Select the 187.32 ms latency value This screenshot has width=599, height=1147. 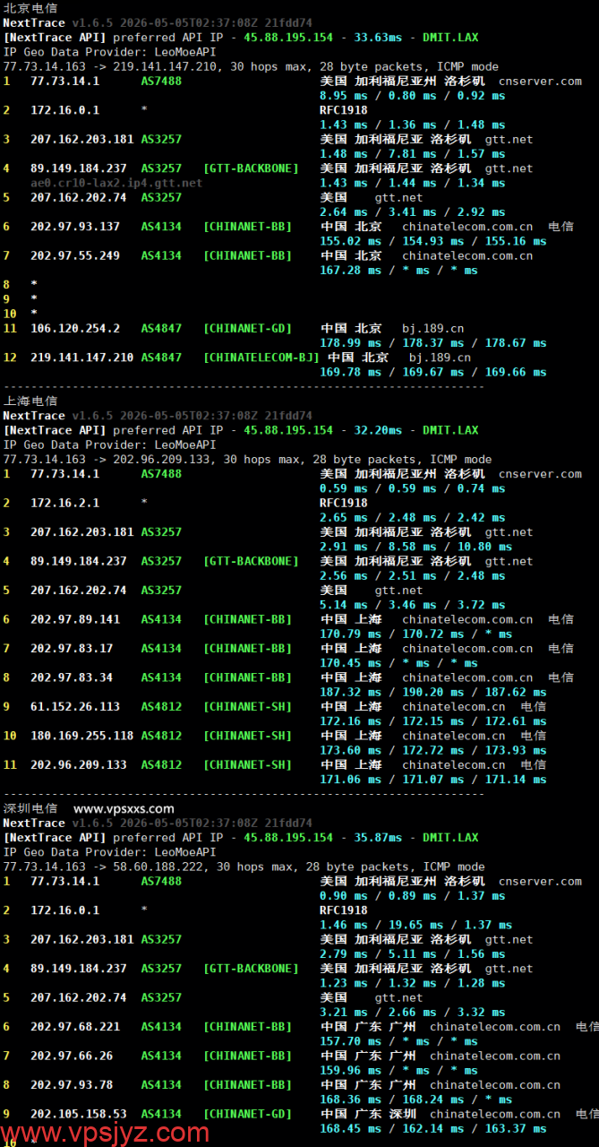pyautogui.click(x=350, y=692)
